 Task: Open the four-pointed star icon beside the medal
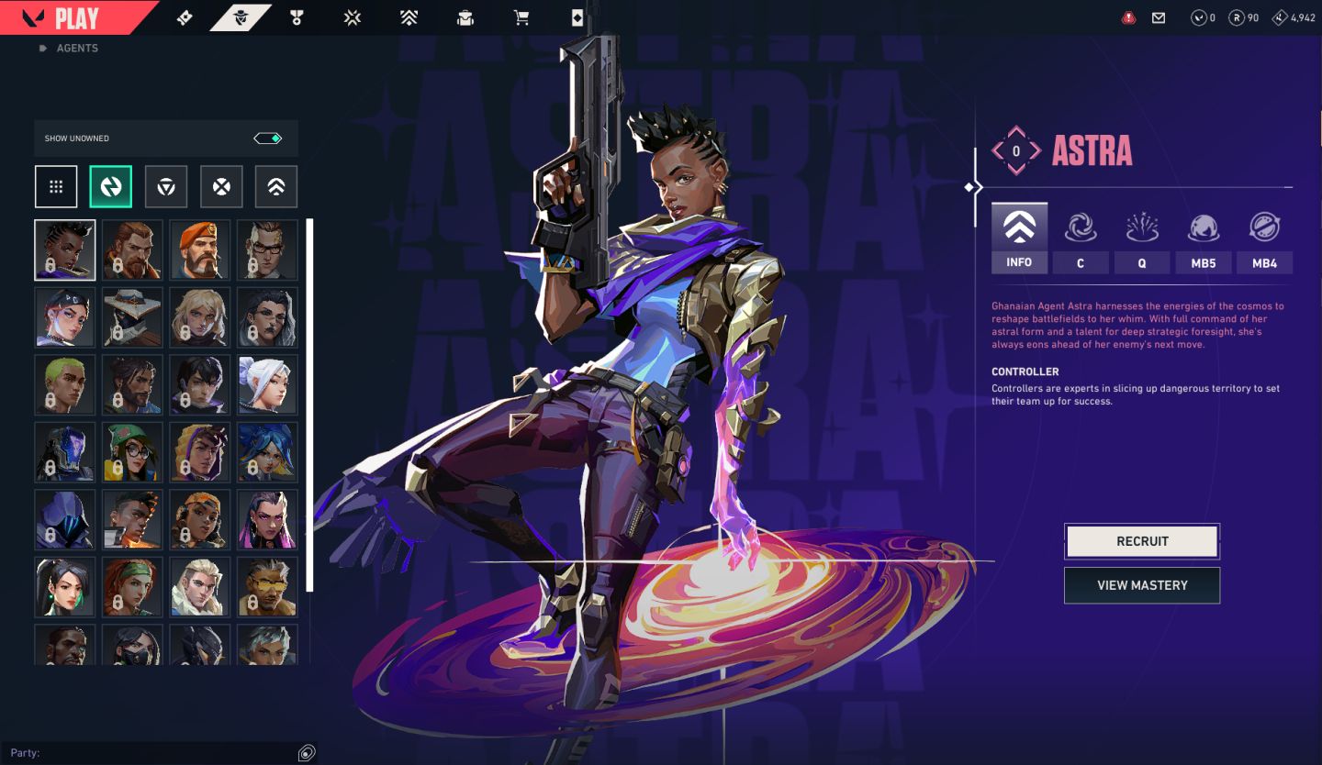click(353, 17)
